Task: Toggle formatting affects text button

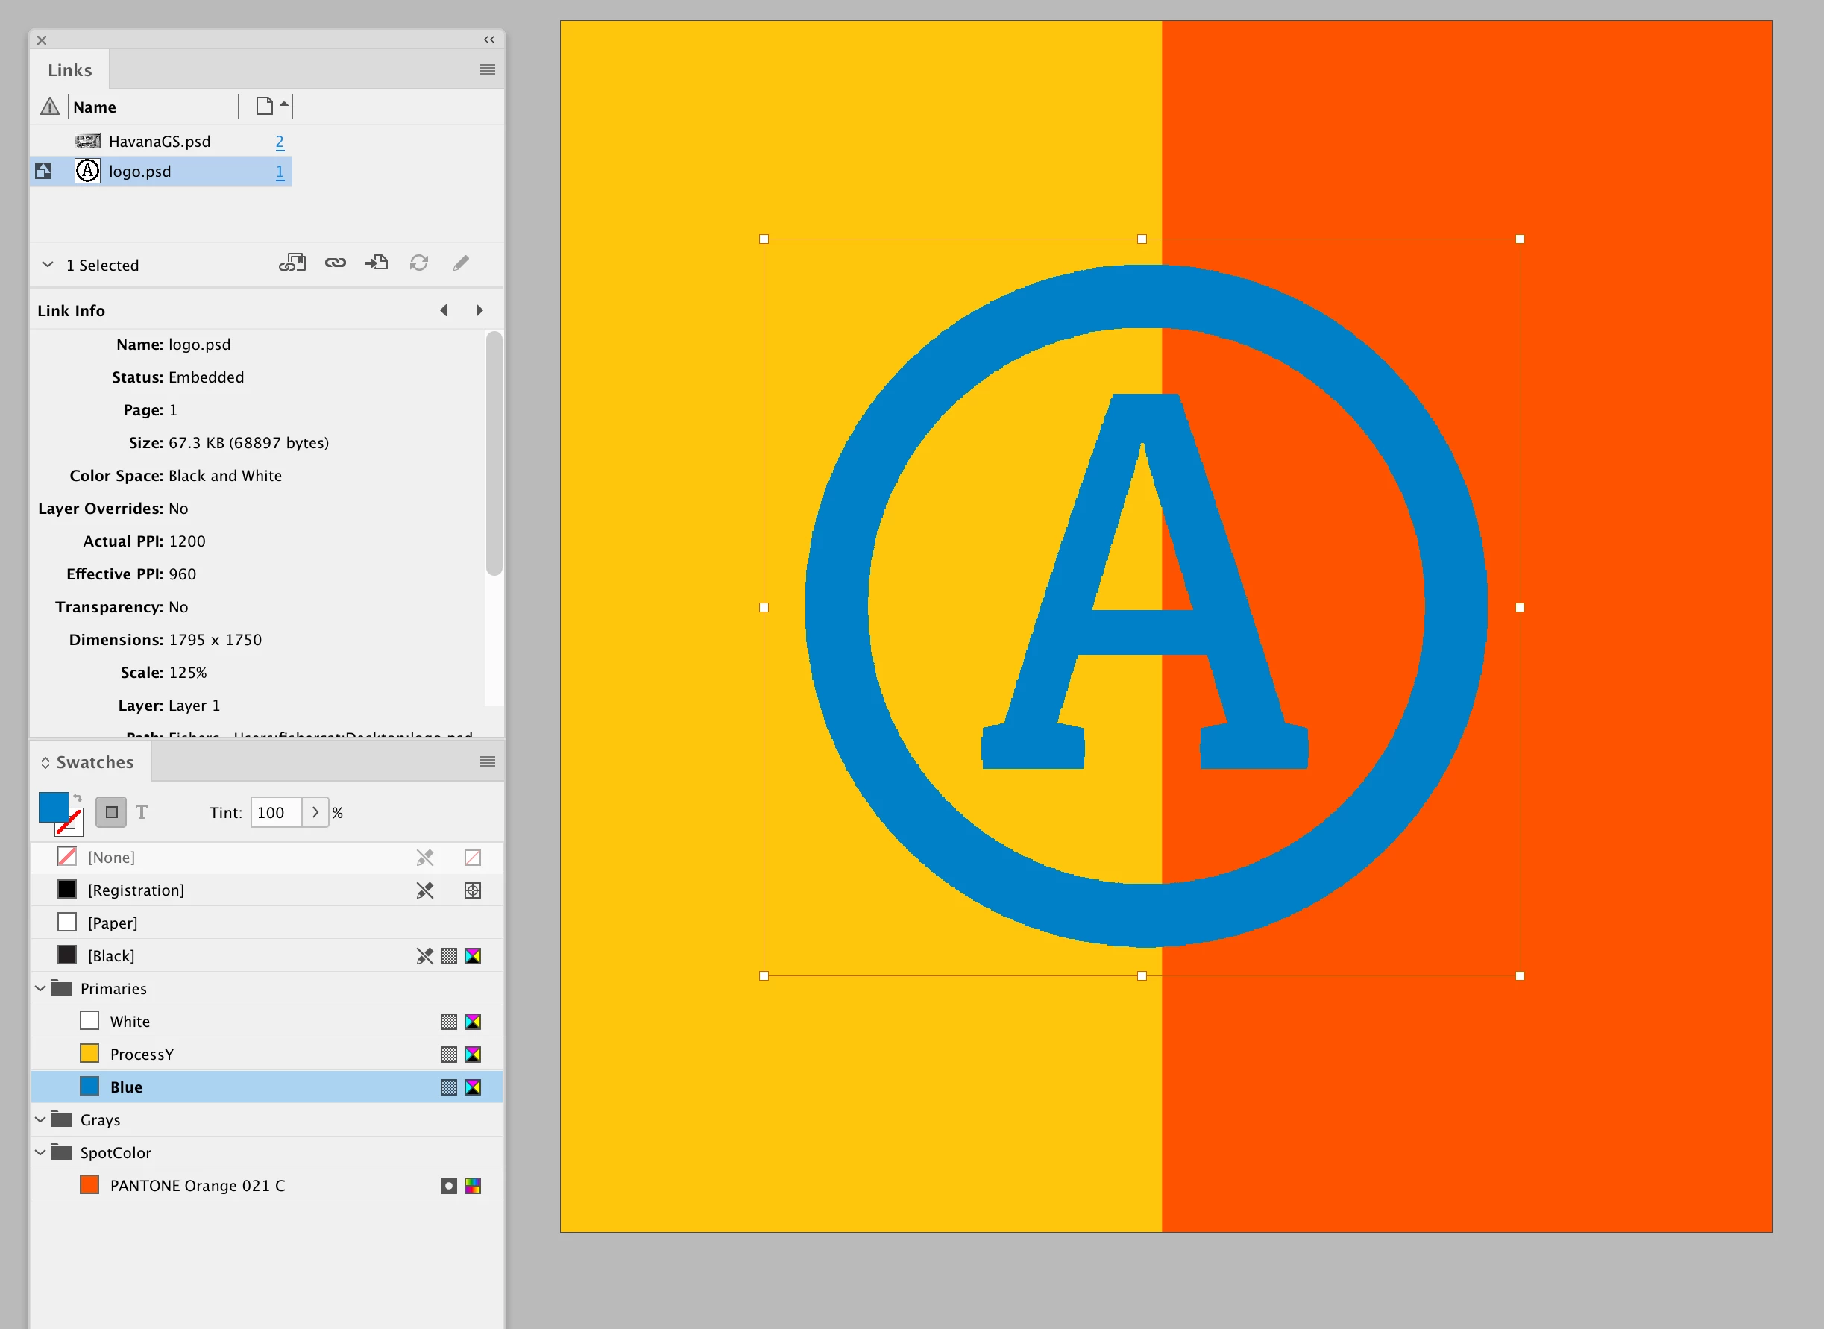Action: [x=142, y=812]
